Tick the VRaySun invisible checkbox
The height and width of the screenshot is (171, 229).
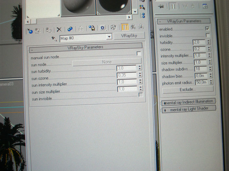[x=208, y=35]
